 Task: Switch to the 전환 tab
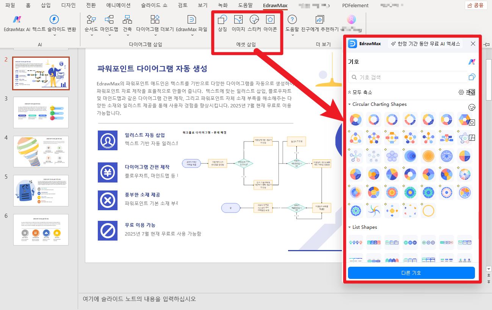[x=91, y=5]
